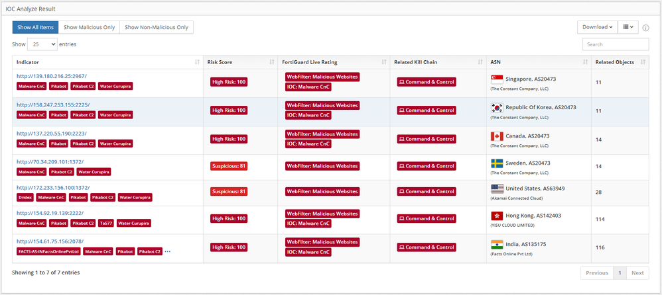
Task: Click Command & Control badge on Singapore row
Action: pyautogui.click(x=427, y=82)
